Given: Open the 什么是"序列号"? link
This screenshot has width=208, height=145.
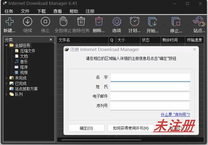Looking at the screenshot, I should click(x=175, y=115).
